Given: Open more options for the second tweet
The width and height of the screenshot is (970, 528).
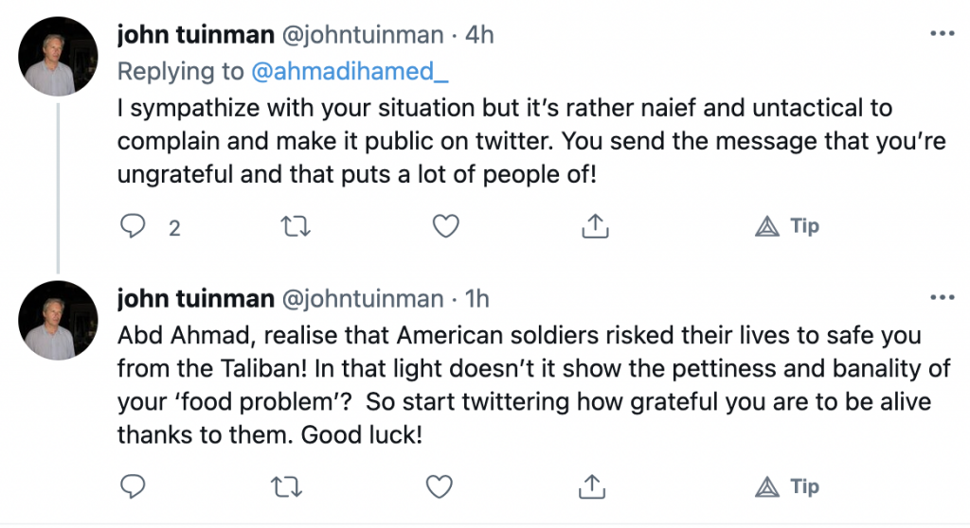Looking at the screenshot, I should click(943, 298).
